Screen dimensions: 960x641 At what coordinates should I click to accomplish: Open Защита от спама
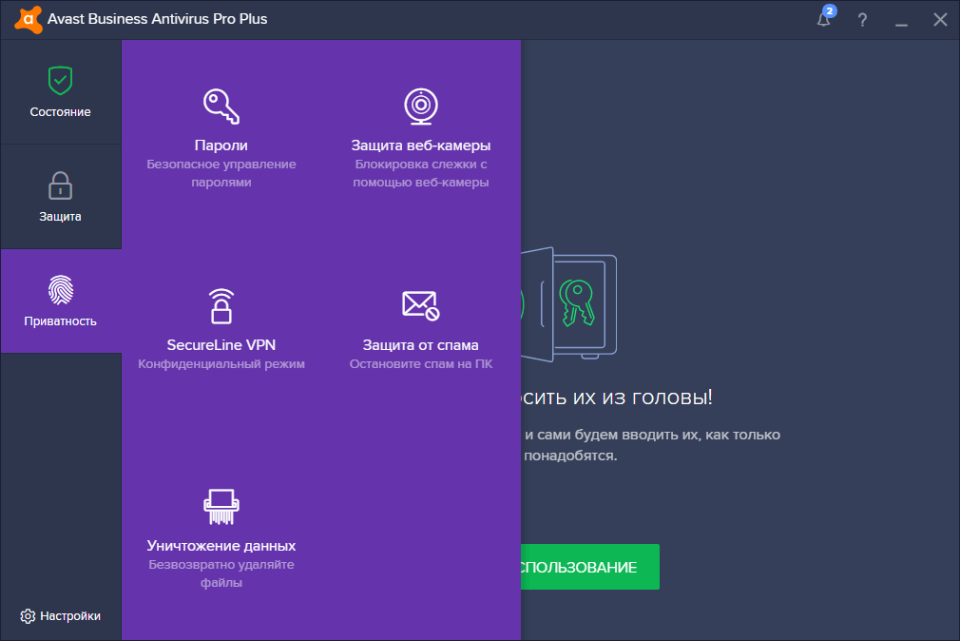tap(421, 330)
